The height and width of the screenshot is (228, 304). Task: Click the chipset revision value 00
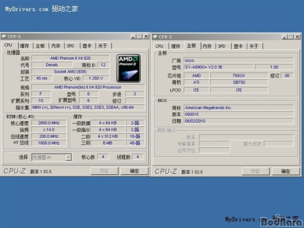[287, 76]
